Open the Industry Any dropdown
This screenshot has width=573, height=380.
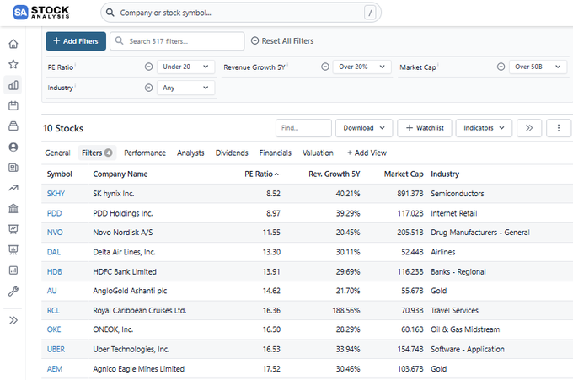click(x=185, y=88)
